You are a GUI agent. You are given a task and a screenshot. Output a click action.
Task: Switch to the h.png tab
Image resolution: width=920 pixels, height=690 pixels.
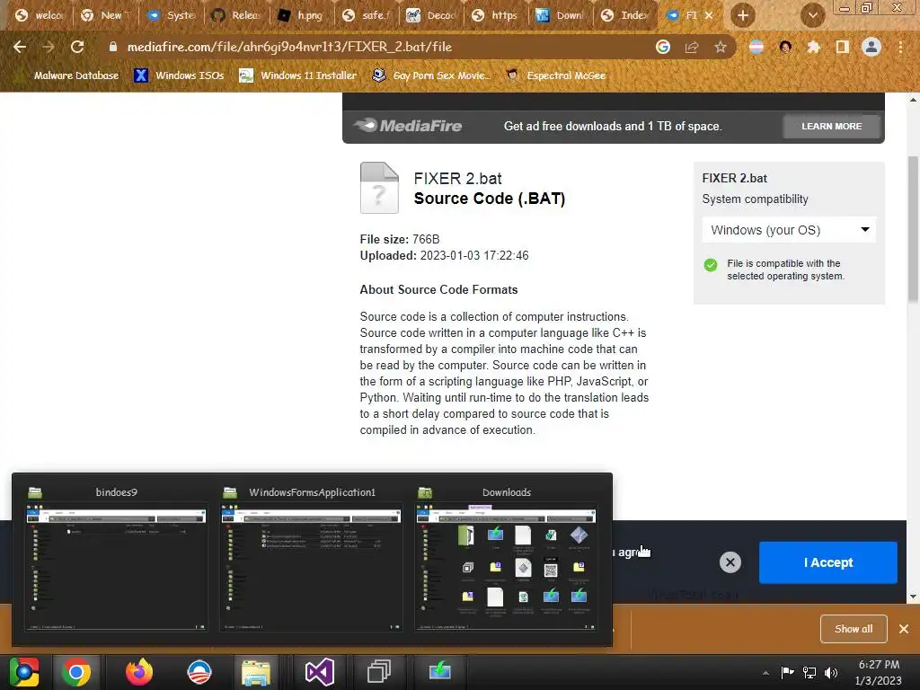(302, 15)
